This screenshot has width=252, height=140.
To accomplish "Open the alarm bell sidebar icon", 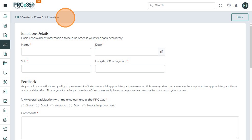I will [x=5, y=129].
